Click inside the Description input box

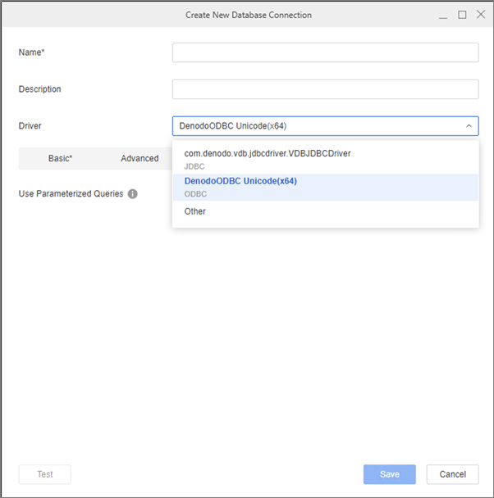pos(325,89)
